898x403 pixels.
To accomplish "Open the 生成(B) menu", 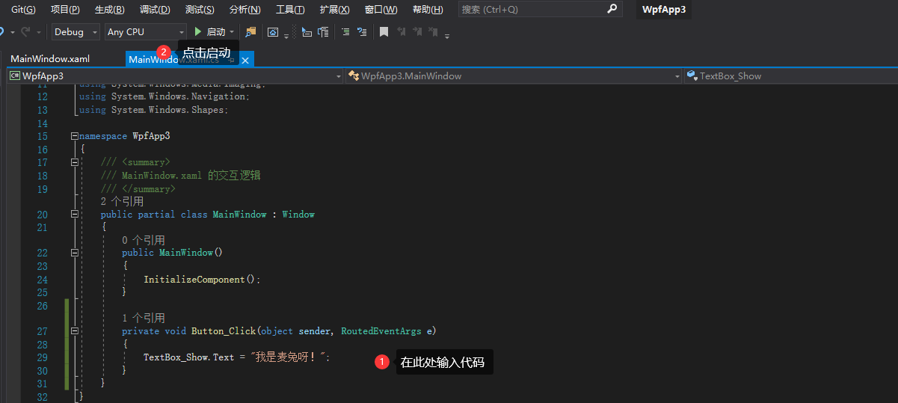I will pos(110,10).
